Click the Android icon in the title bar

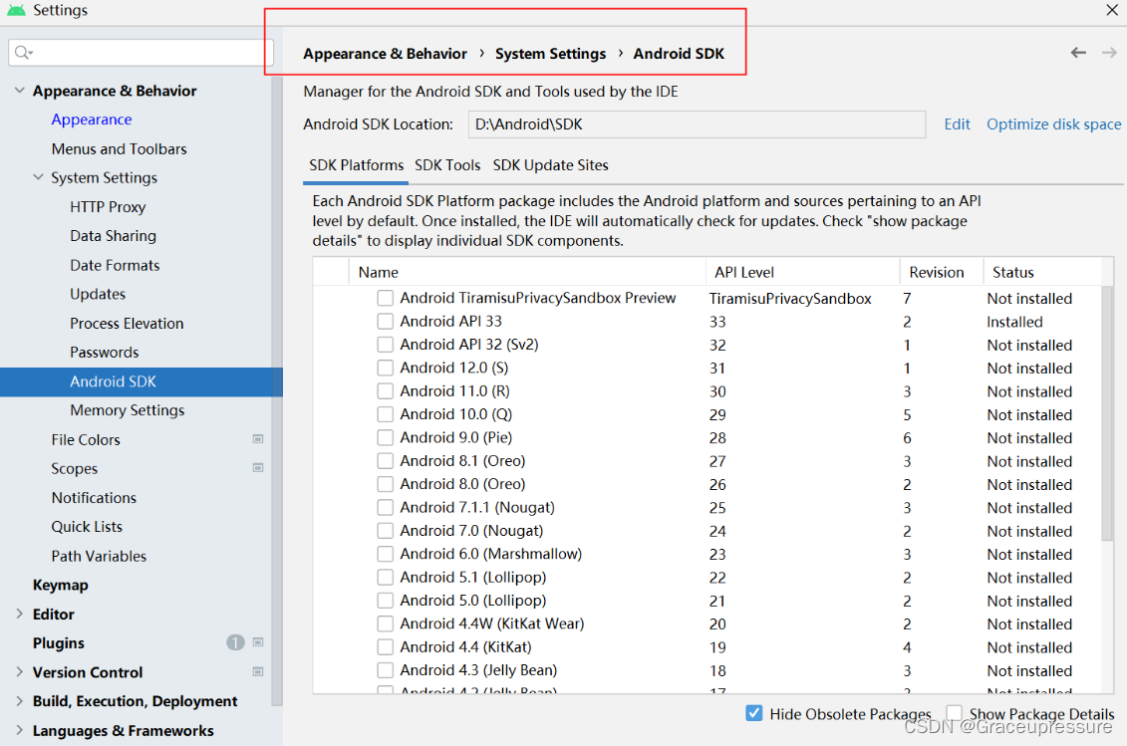(16, 10)
